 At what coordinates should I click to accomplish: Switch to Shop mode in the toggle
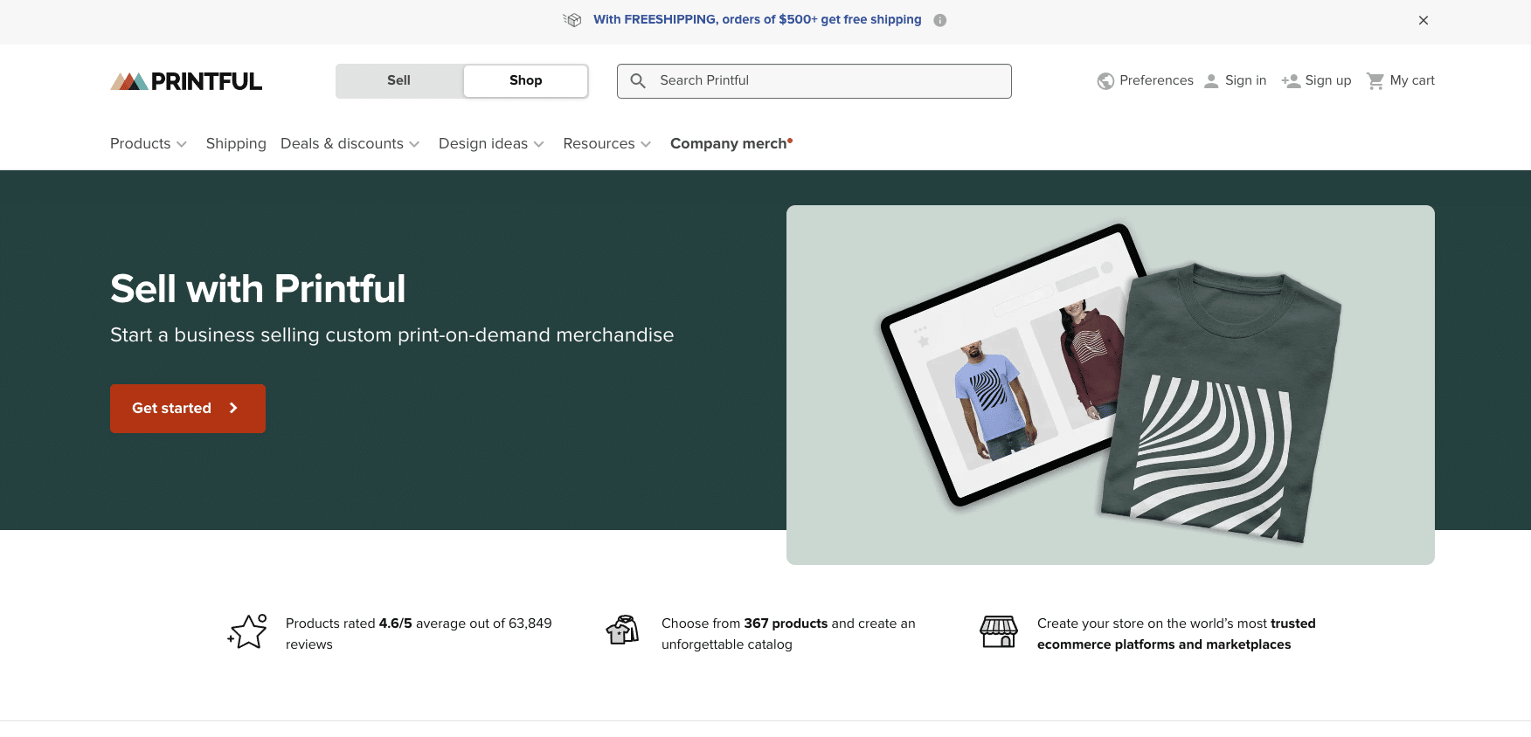[525, 80]
